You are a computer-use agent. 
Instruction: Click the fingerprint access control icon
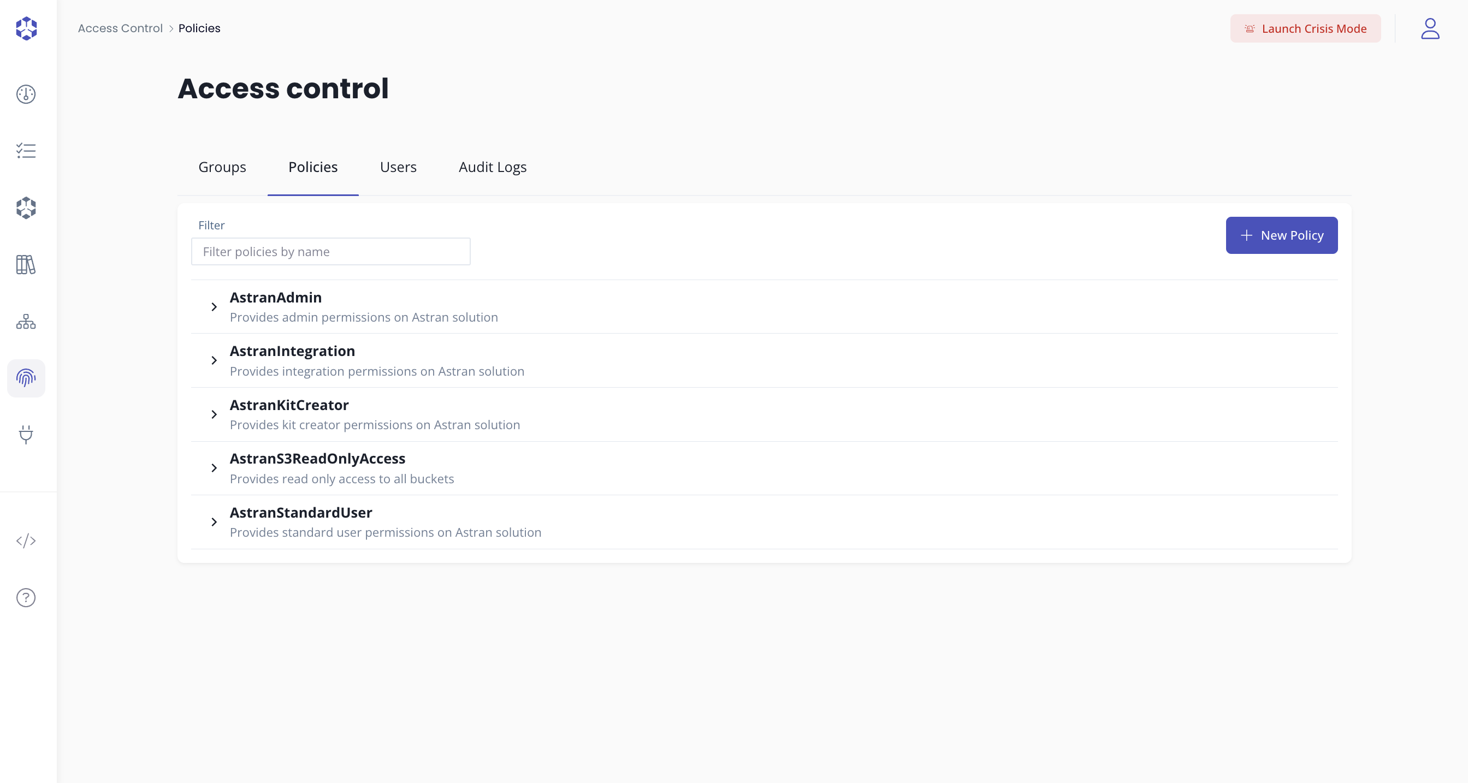tap(26, 378)
